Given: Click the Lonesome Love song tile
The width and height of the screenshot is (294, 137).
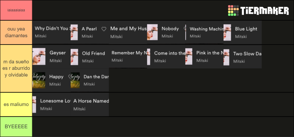Looking at the screenshot, I should [x=52, y=104].
